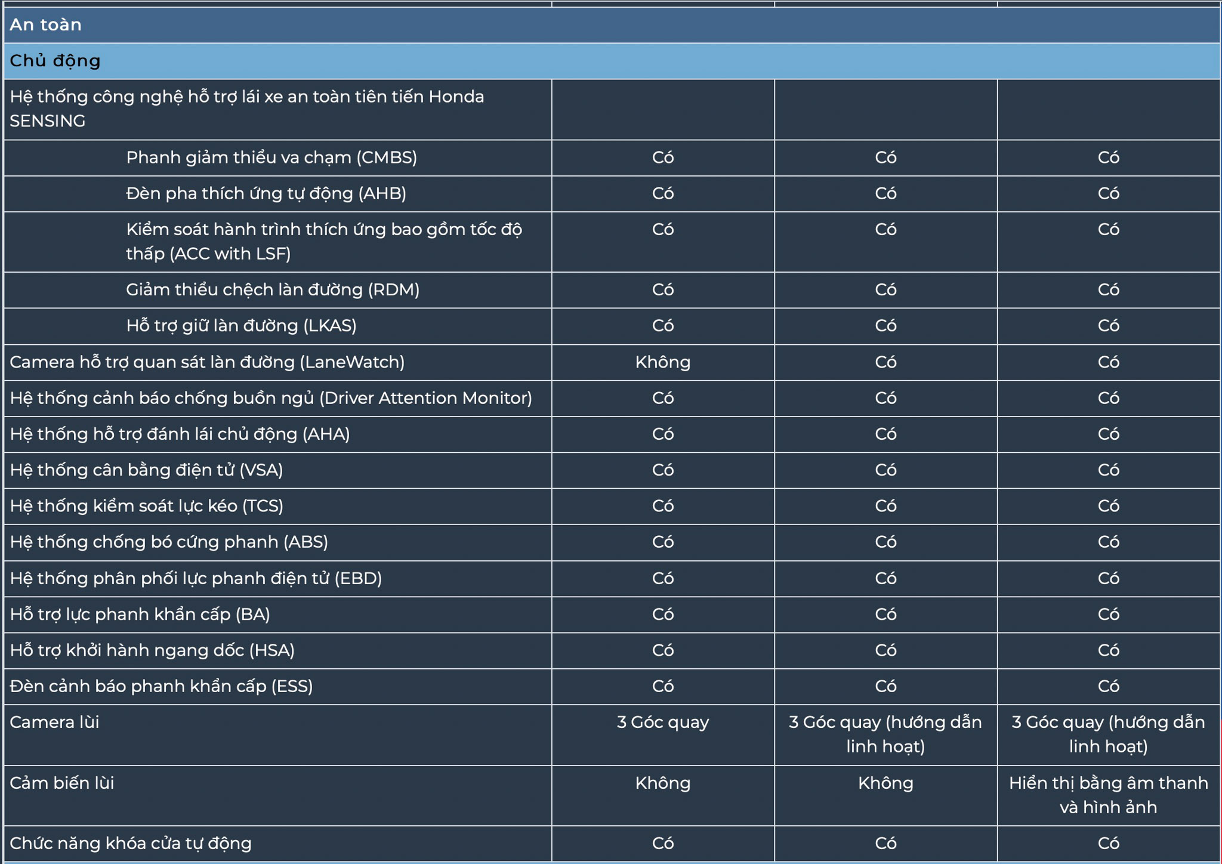Select the EBD brake distribution row label

click(x=196, y=578)
